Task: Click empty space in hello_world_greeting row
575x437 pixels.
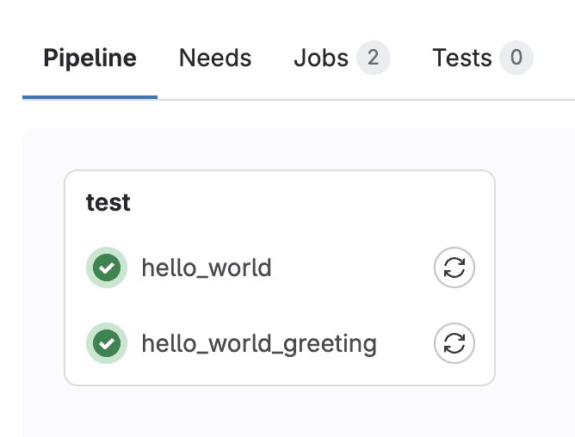Action: click(405, 343)
